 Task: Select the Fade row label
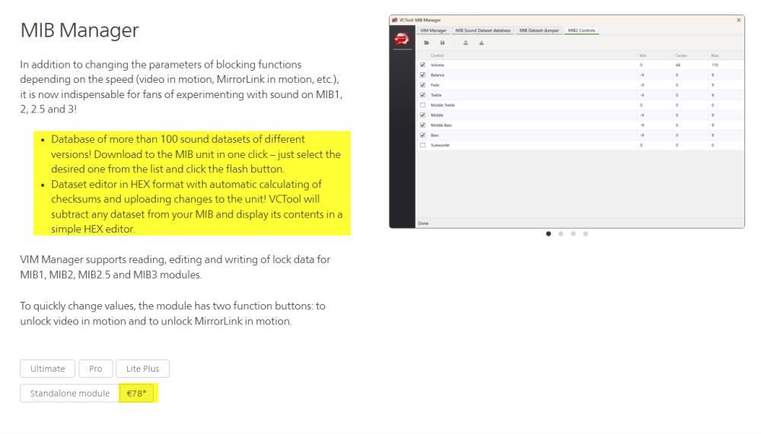(x=435, y=85)
